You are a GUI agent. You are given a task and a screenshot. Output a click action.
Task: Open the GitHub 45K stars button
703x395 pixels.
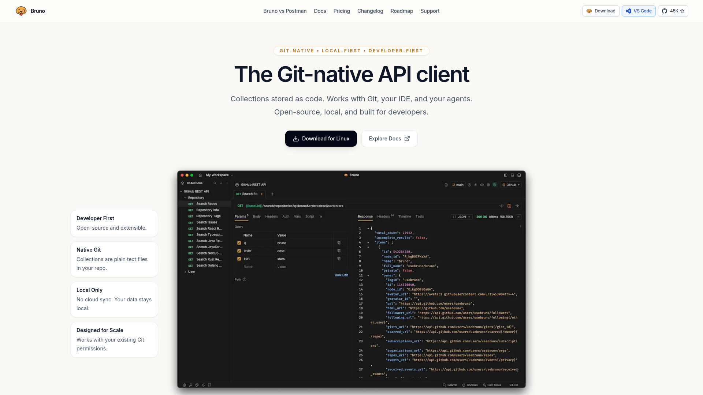click(673, 11)
